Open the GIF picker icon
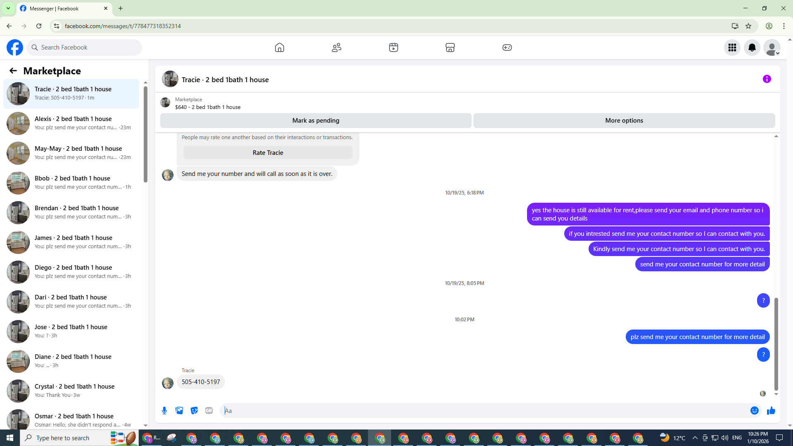Screen dimensions: 793x446 (x=209, y=410)
